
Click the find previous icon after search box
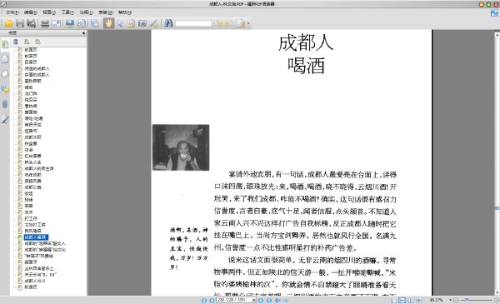pos(218,23)
